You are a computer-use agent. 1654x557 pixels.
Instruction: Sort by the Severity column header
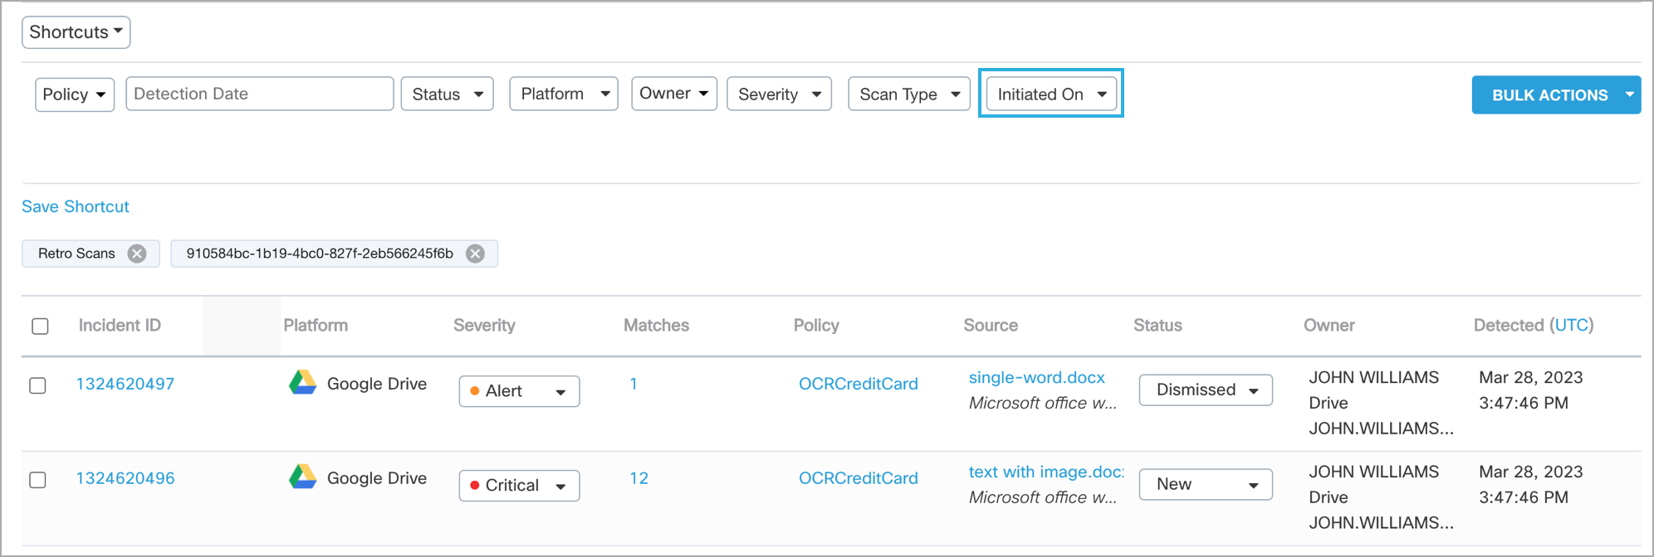click(484, 325)
